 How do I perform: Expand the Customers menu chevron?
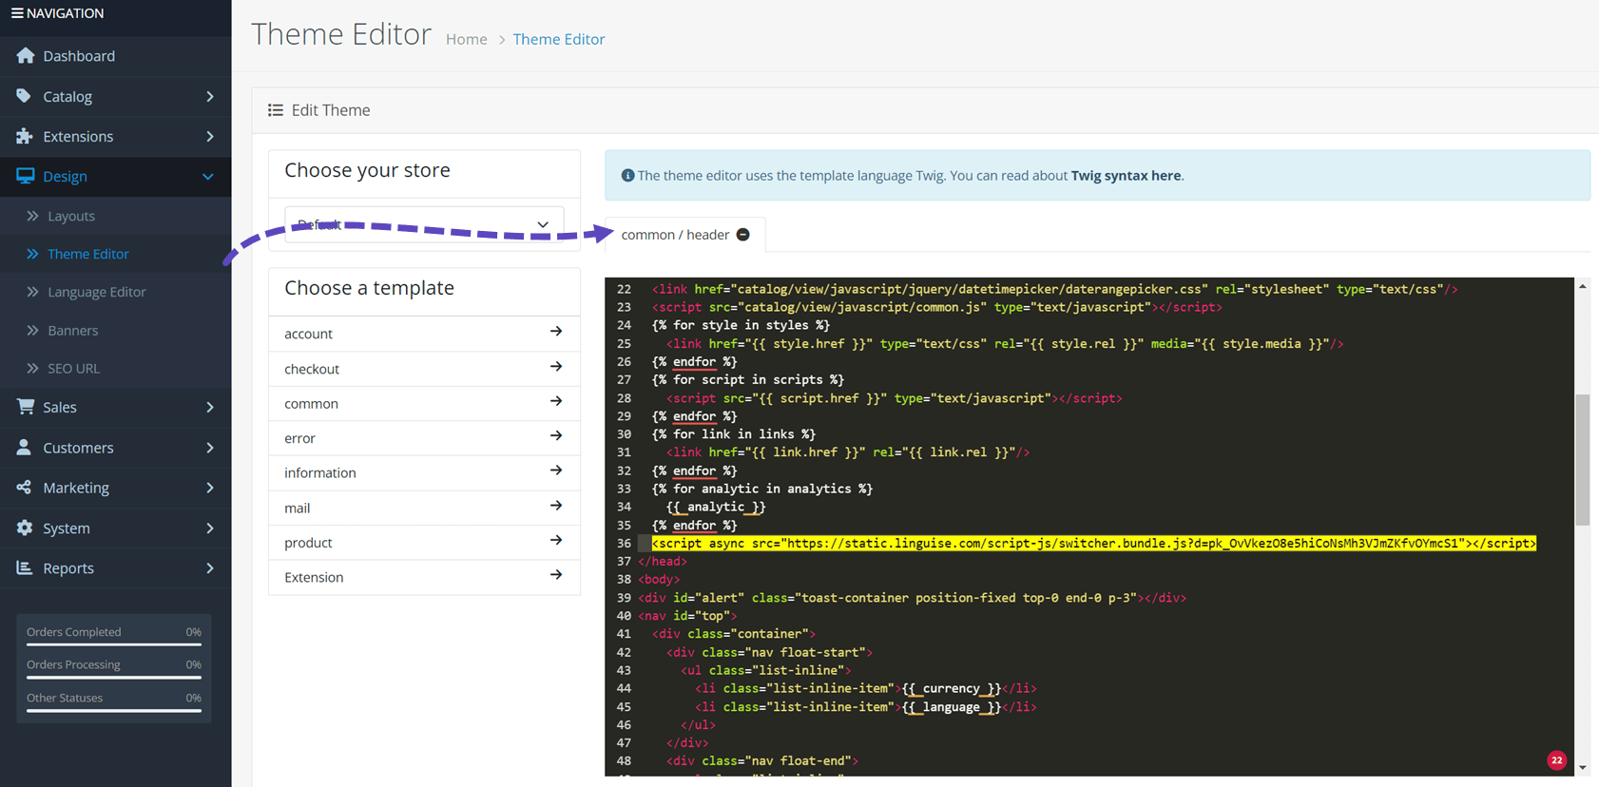click(210, 447)
